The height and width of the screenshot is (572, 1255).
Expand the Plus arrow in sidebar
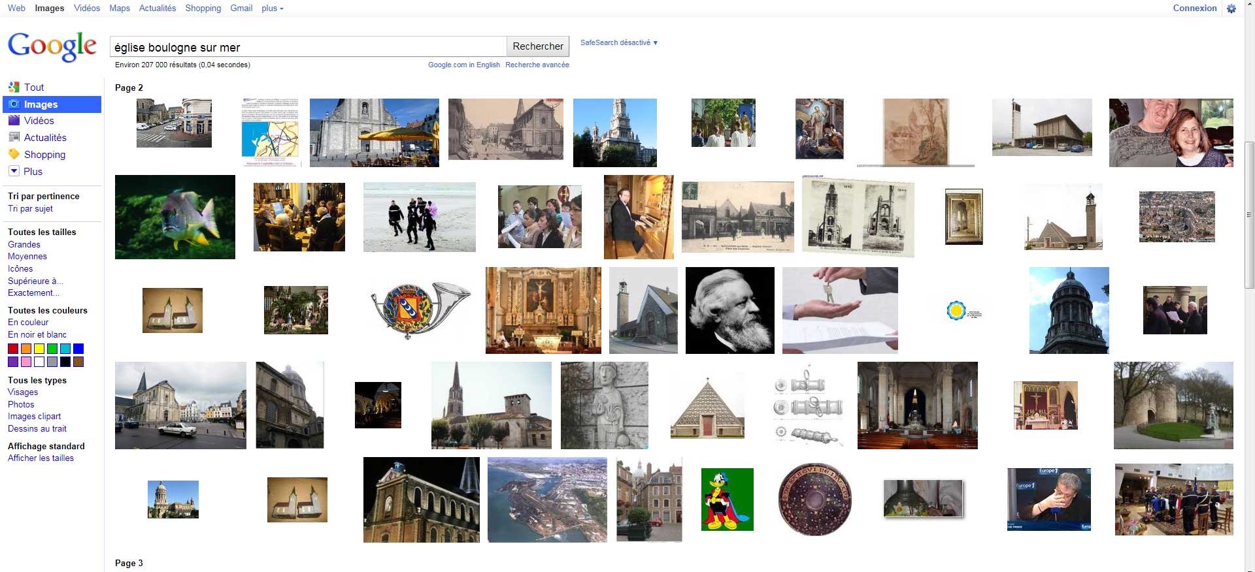coord(14,171)
